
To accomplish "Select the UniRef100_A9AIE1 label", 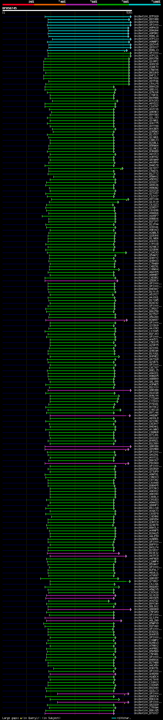I will [146, 373].
